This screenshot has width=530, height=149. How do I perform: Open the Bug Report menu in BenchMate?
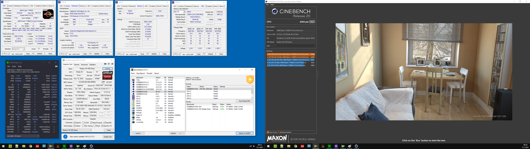click(x=140, y=73)
